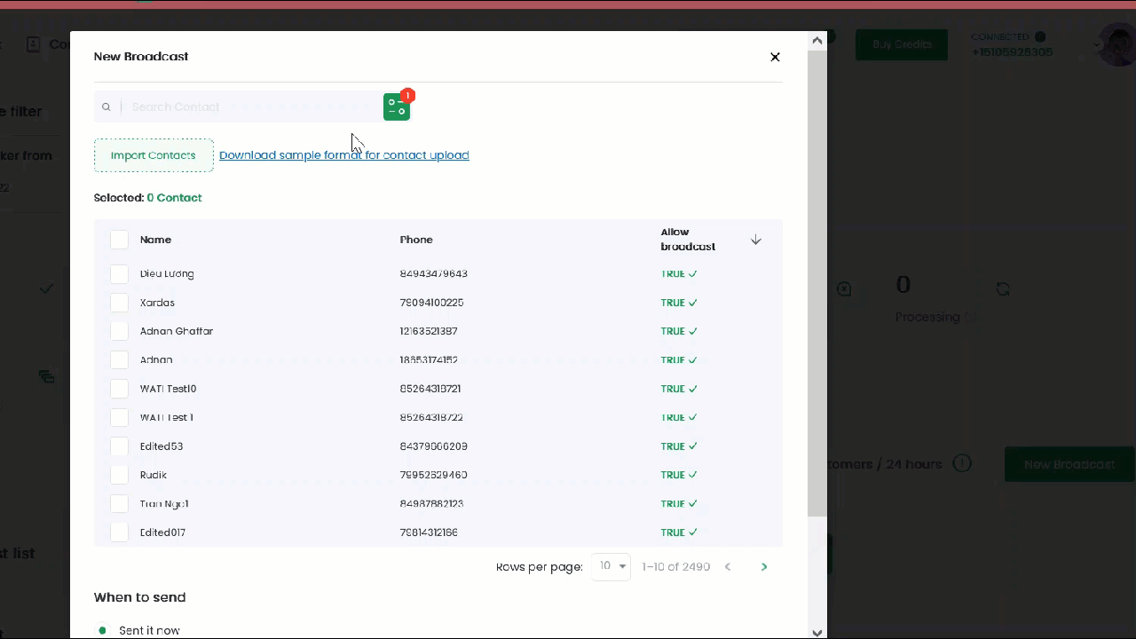Tick the Edited017 row checkbox
The height and width of the screenshot is (639, 1136).
click(x=119, y=532)
